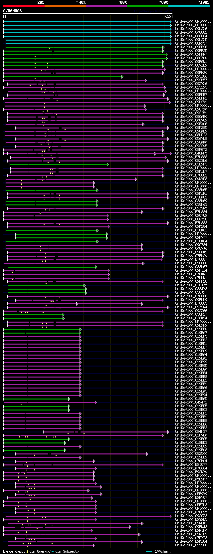Select the UniRef100_Q19E99 label
213x554 pixels.
point(191,362)
